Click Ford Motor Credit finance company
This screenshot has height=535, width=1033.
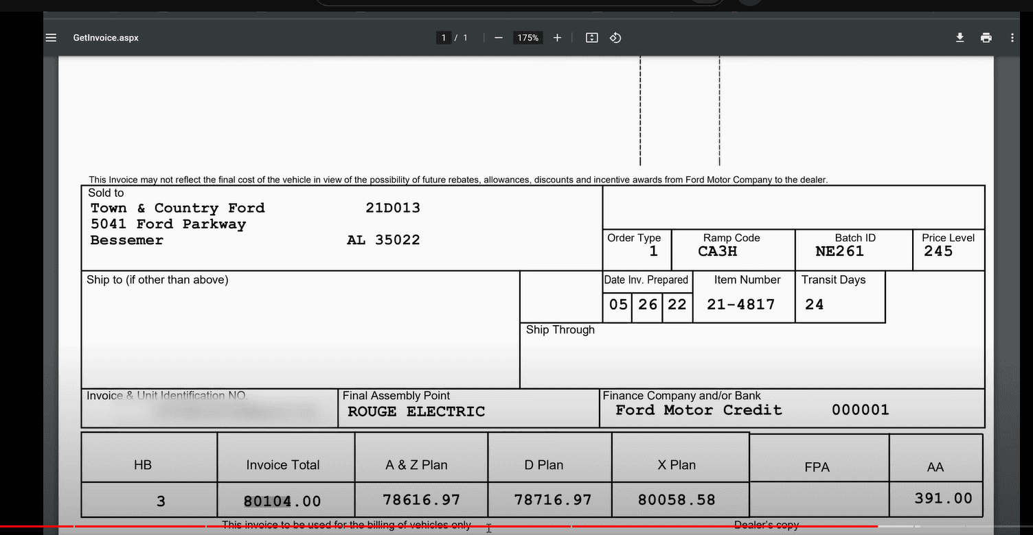click(699, 410)
